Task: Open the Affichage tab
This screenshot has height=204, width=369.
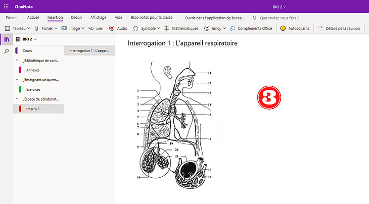Action: [x=98, y=17]
